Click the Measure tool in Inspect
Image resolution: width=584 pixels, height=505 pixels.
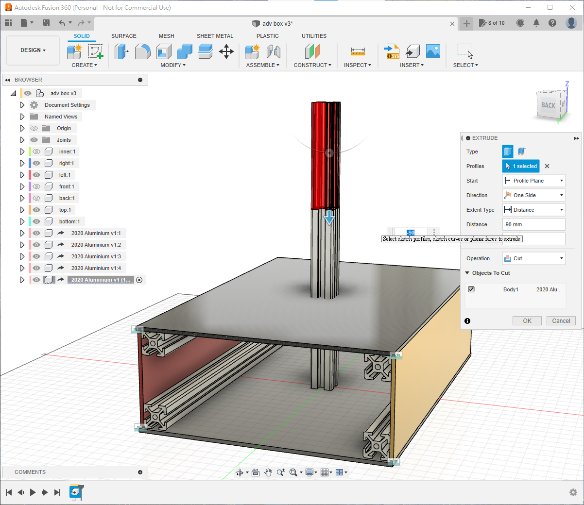click(x=358, y=51)
